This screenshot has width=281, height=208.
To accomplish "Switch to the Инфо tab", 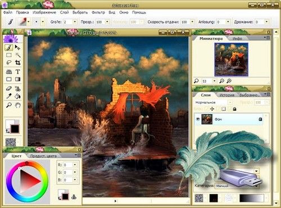I will (x=237, y=38).
